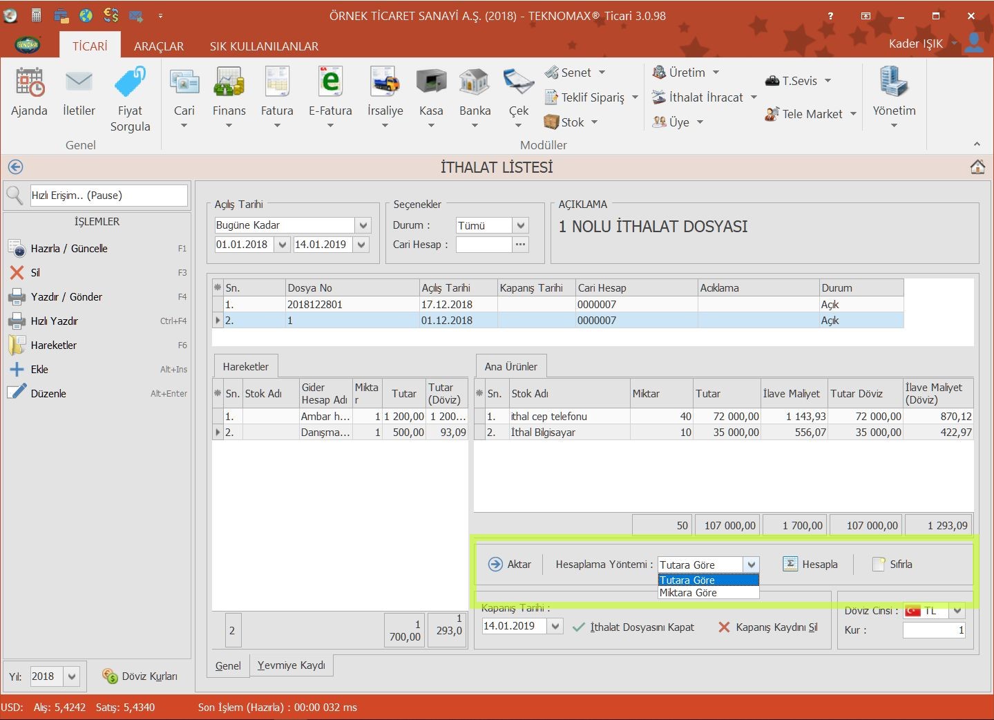Open the Yevmiye Kaydı tab
This screenshot has width=994, height=720.
click(291, 665)
